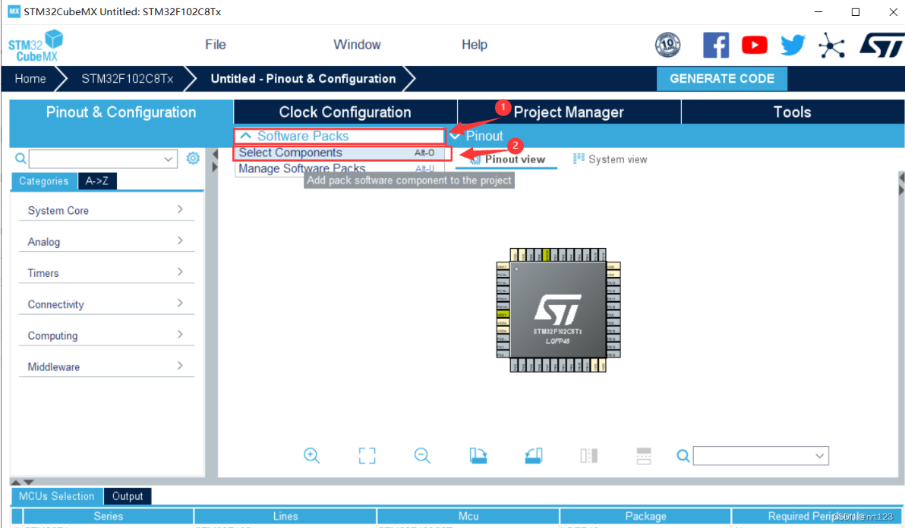Click the STM32CubeMX logo
Image resolution: width=905 pixels, height=528 pixels.
pos(36,46)
